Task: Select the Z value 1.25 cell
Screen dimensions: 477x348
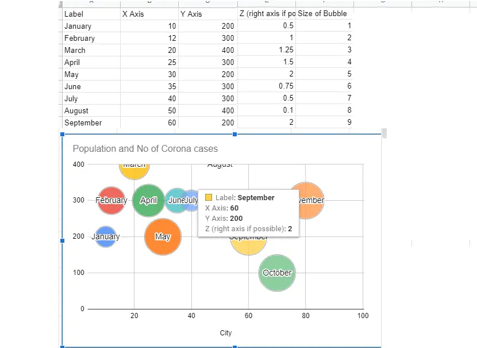Action: point(266,50)
